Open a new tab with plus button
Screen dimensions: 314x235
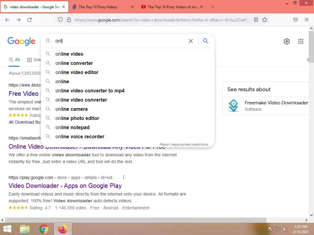pyautogui.click(x=213, y=7)
